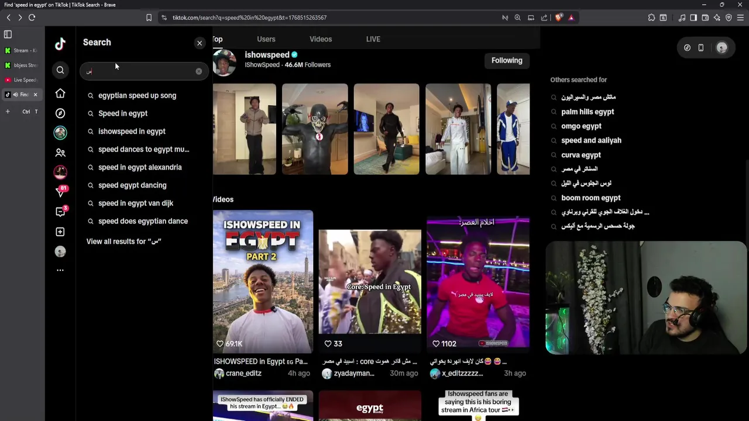749x421 pixels.
Task: Select suggestion 'speed does egyptian dance'
Action: pos(143,221)
